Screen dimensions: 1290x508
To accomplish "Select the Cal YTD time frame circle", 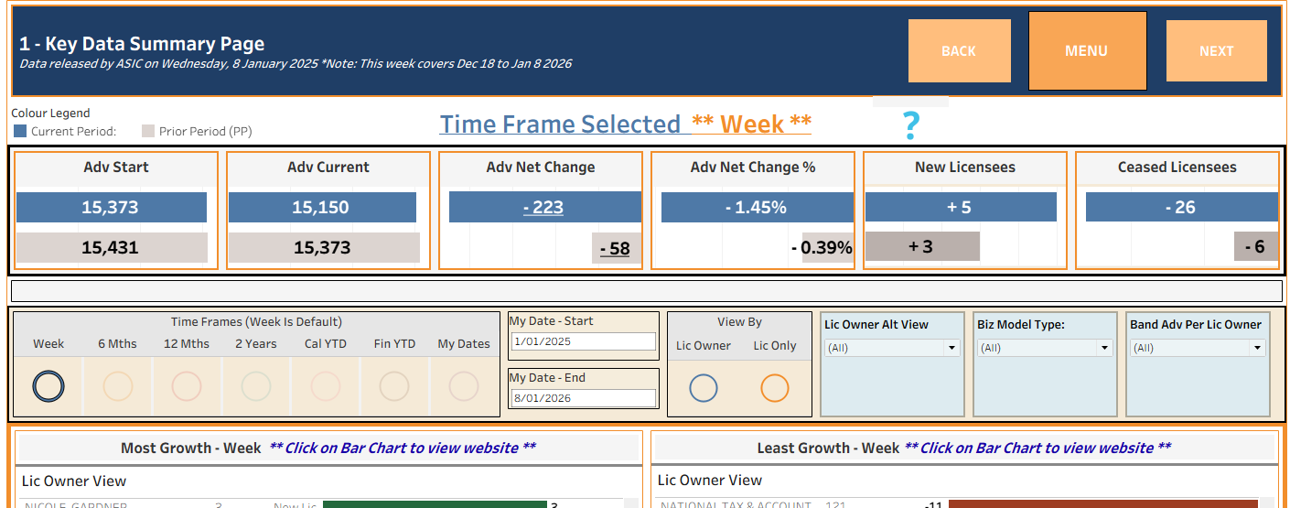I will (325, 387).
